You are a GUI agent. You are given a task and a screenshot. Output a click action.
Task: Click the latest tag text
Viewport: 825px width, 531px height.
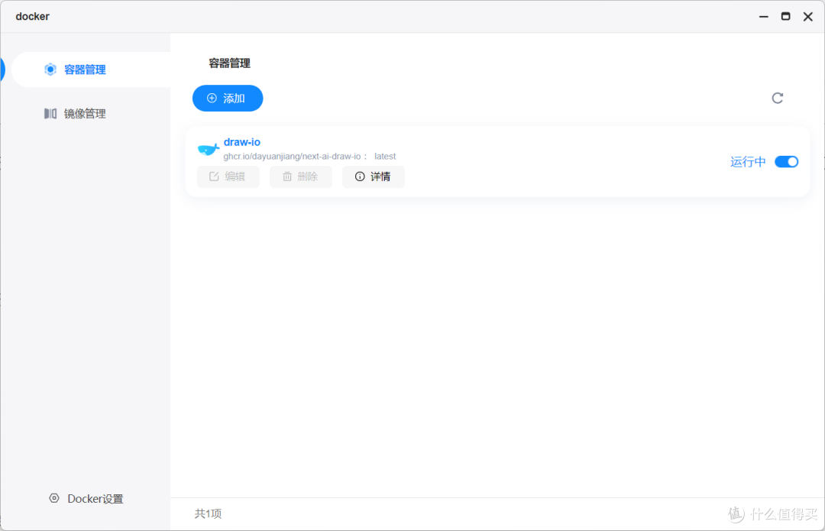[x=385, y=157]
